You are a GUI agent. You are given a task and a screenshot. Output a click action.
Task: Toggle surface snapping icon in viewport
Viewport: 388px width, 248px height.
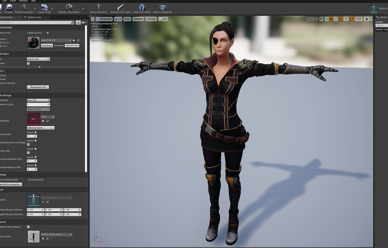(x=326, y=19)
